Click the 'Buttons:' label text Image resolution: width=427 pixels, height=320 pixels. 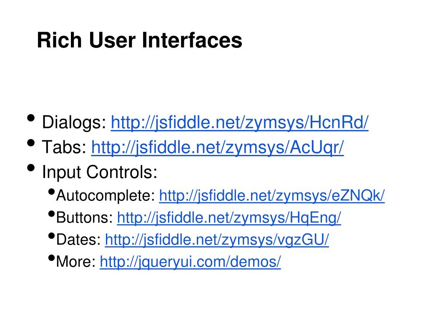(x=84, y=217)
